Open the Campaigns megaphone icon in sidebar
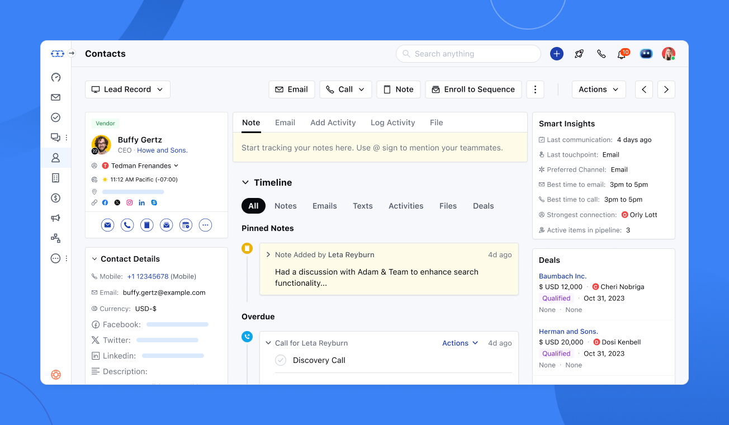This screenshot has height=425, width=729. pos(55,218)
